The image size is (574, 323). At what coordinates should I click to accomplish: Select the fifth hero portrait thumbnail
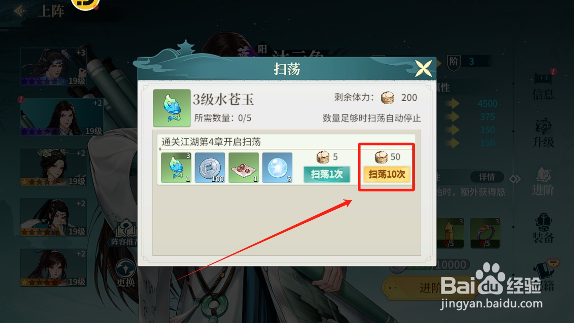point(53,268)
